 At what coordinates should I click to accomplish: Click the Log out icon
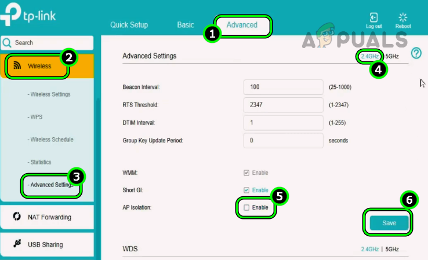point(373,17)
